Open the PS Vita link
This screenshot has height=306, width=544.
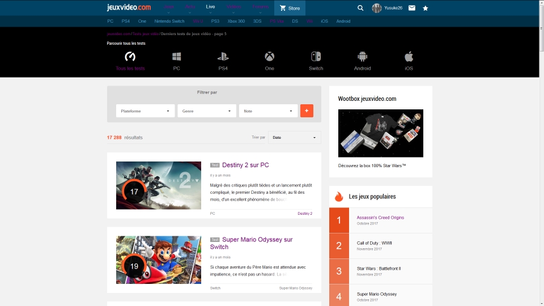[277, 21]
